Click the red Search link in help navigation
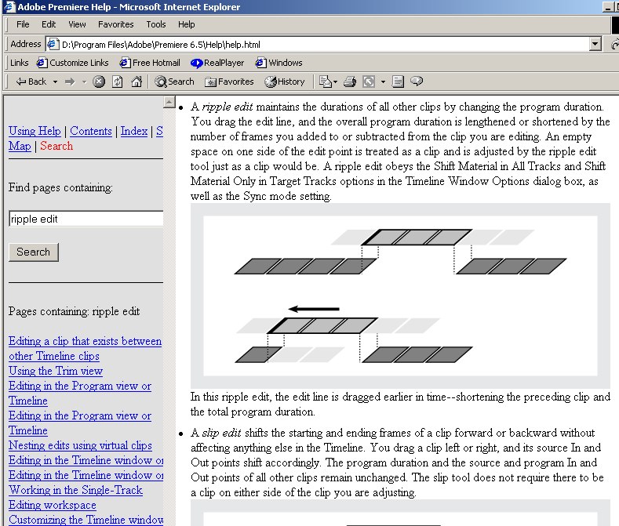 (56, 146)
